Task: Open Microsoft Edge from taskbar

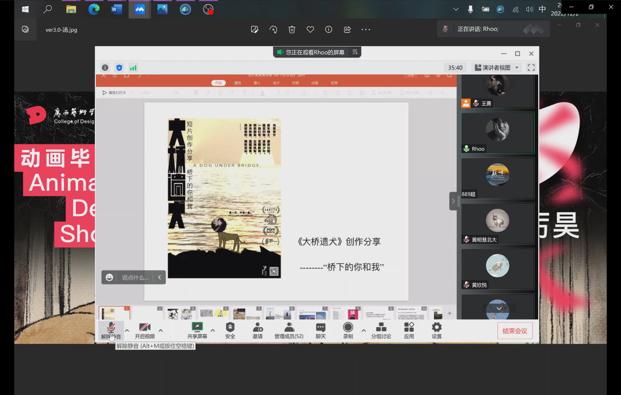Action: [94, 9]
